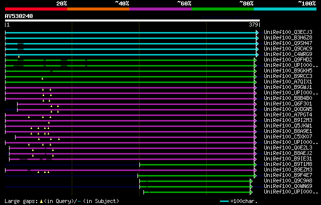Click the cyan alignment bar for Q9SH47

coord(130,43)
